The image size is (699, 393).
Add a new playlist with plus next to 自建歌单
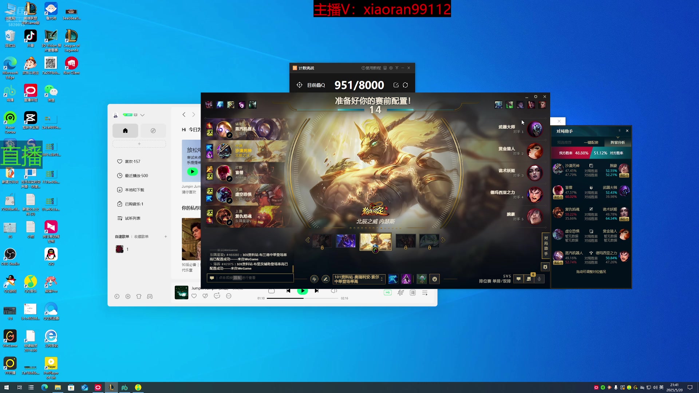[166, 237]
